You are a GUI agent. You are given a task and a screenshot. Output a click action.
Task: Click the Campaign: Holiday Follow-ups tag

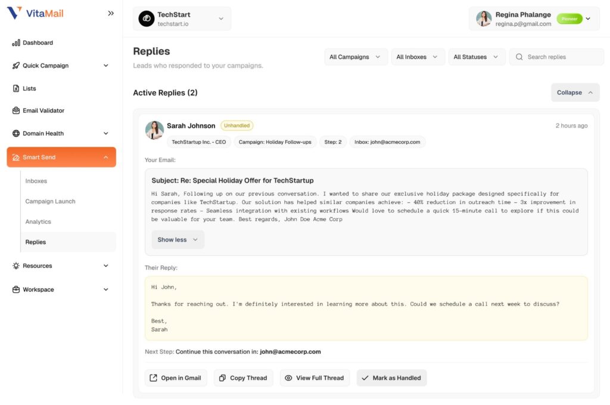[275, 142]
